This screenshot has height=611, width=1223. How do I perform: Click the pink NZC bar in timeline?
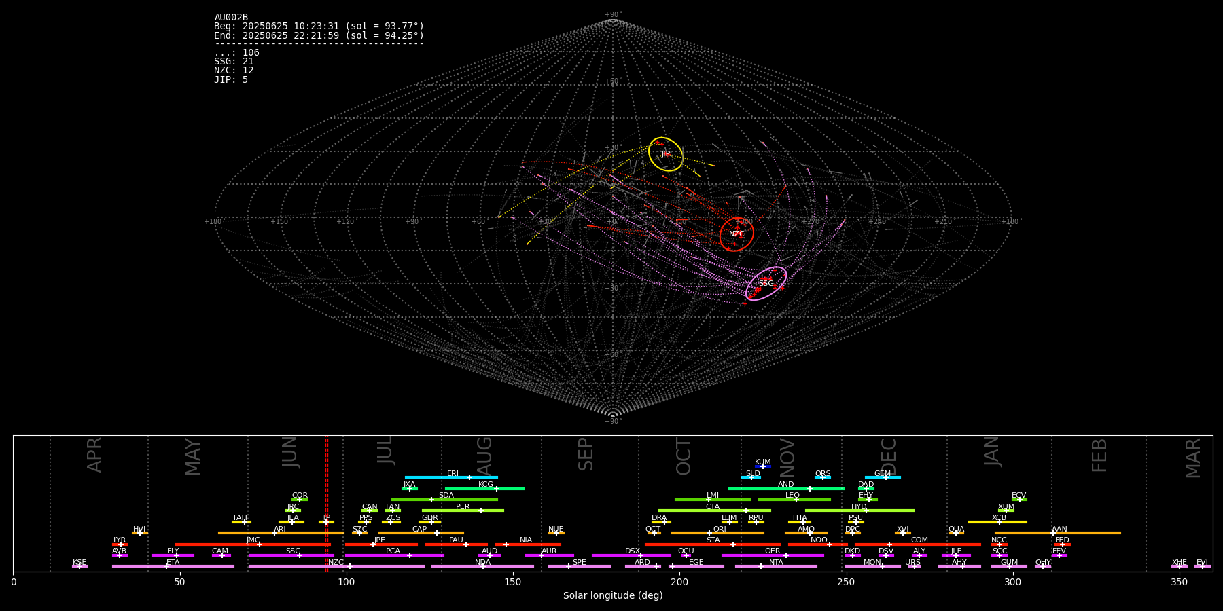click(x=336, y=566)
